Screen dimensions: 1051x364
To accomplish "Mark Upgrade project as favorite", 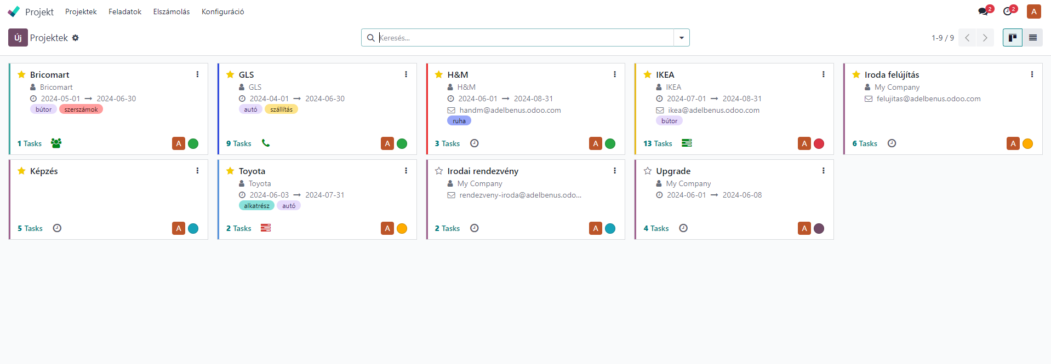I will click(648, 171).
